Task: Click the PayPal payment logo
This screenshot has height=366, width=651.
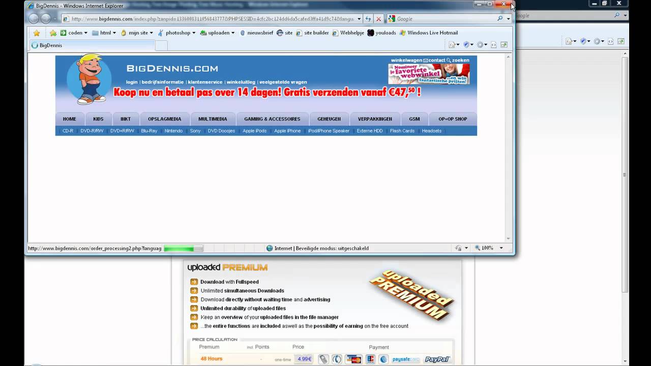Action: tap(437, 359)
